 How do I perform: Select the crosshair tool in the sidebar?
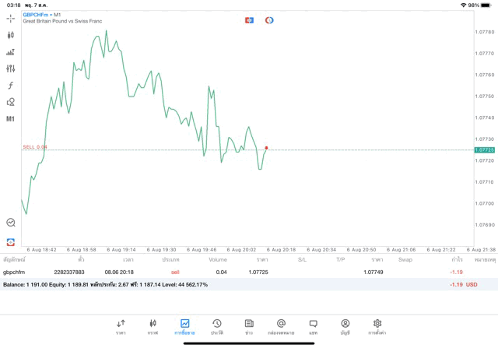click(10, 18)
